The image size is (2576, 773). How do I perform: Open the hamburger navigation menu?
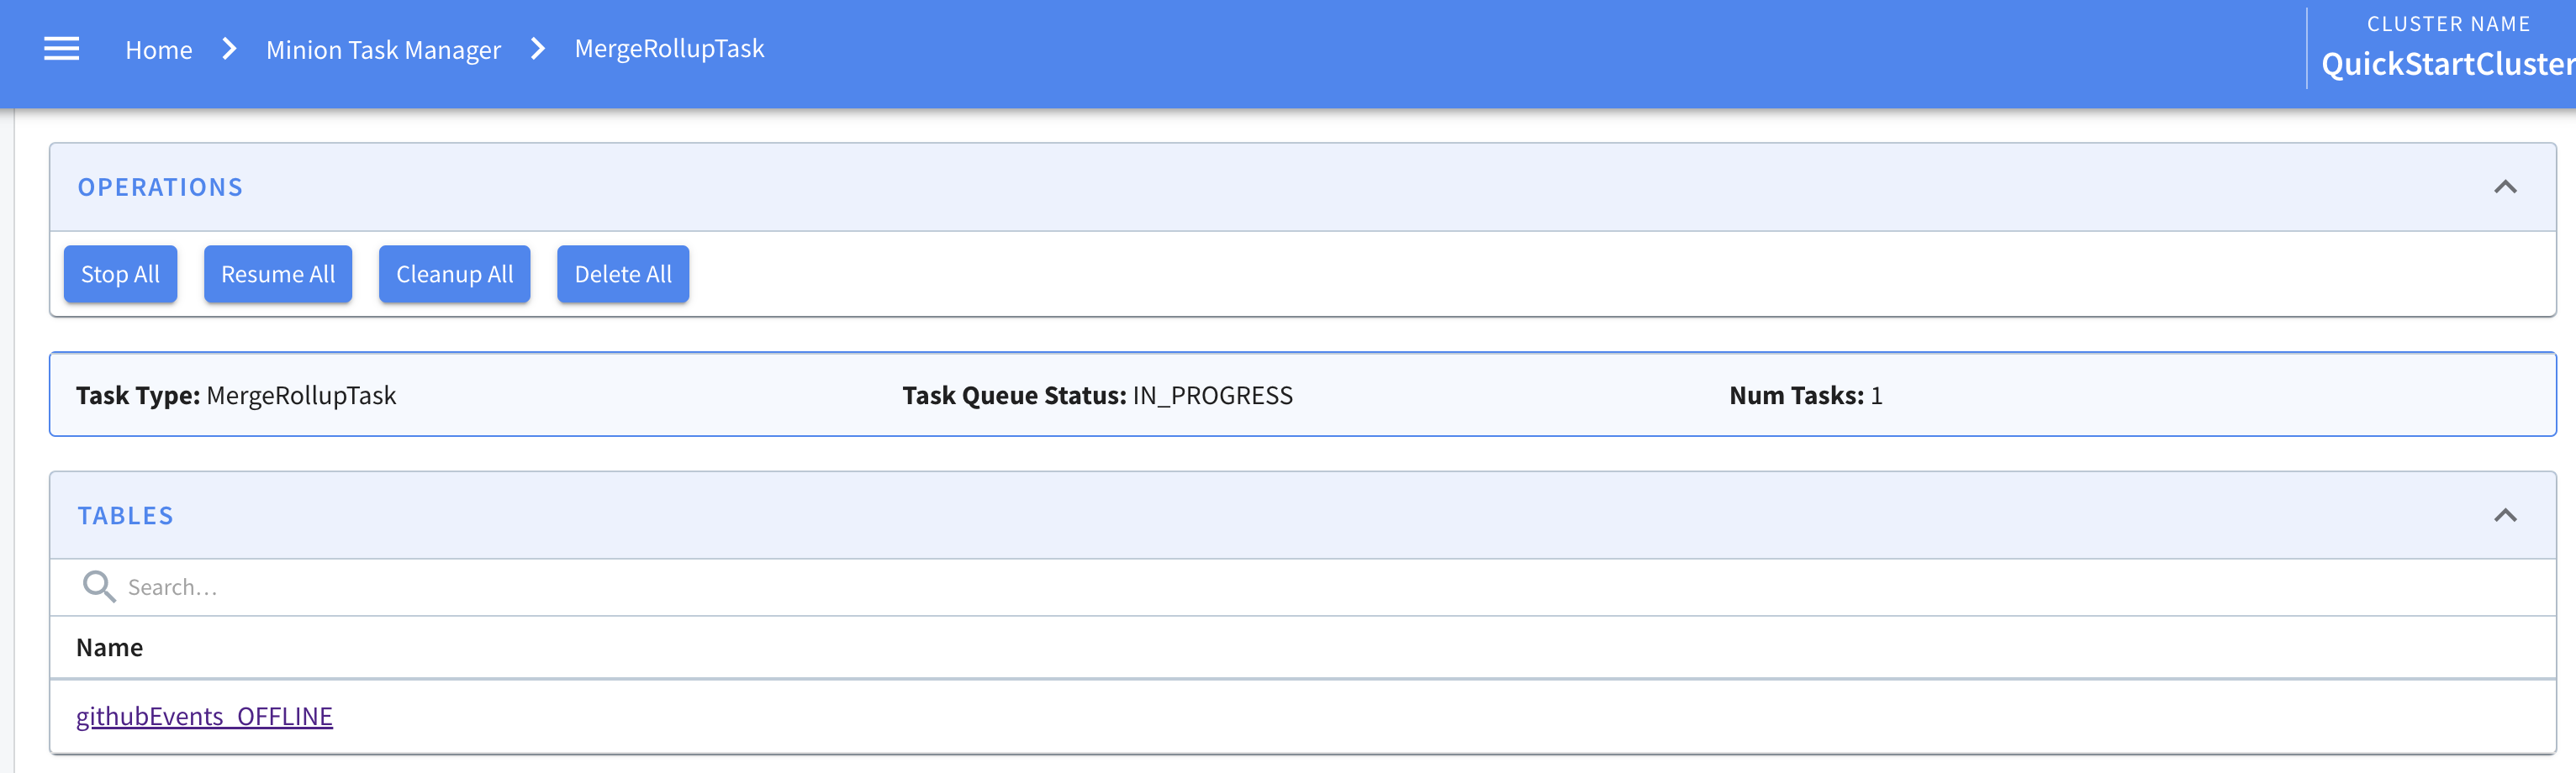click(x=61, y=49)
